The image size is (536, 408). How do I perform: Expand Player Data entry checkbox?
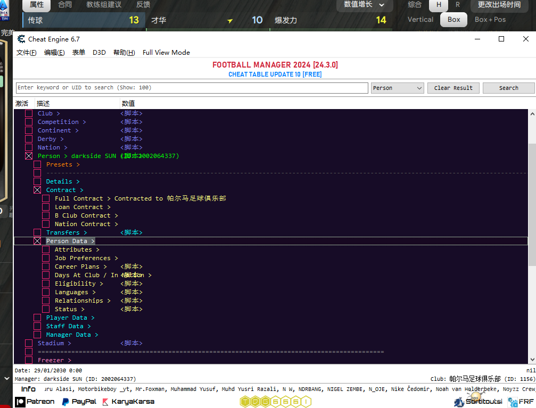pos(37,318)
